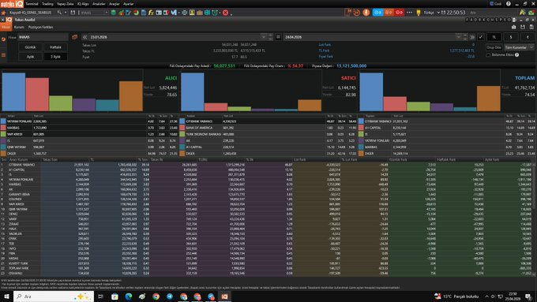Viewport: 537px width, 302px height.
Task: Select the Günlük period button
Action: tap(30, 47)
